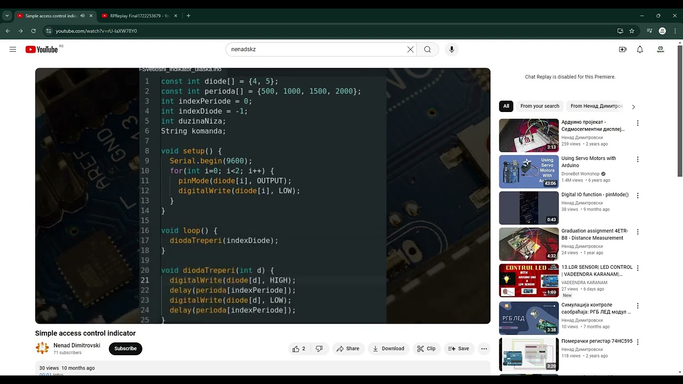Open options for Померачки регистар video
The width and height of the screenshot is (683, 384).
(x=637, y=342)
